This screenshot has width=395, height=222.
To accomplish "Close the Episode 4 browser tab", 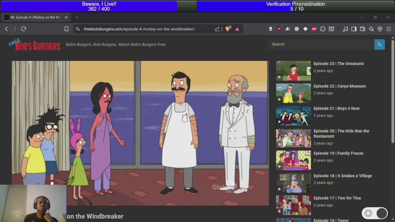I will pos(66,17).
